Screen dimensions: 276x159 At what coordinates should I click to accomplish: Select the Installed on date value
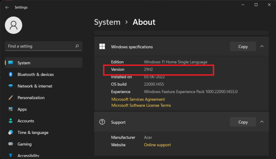coord(154,77)
